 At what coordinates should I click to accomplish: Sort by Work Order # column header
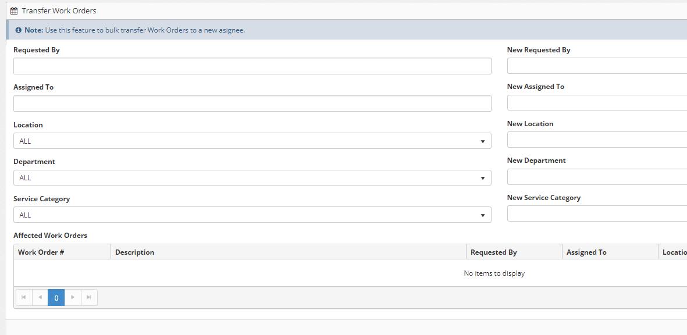click(x=41, y=252)
